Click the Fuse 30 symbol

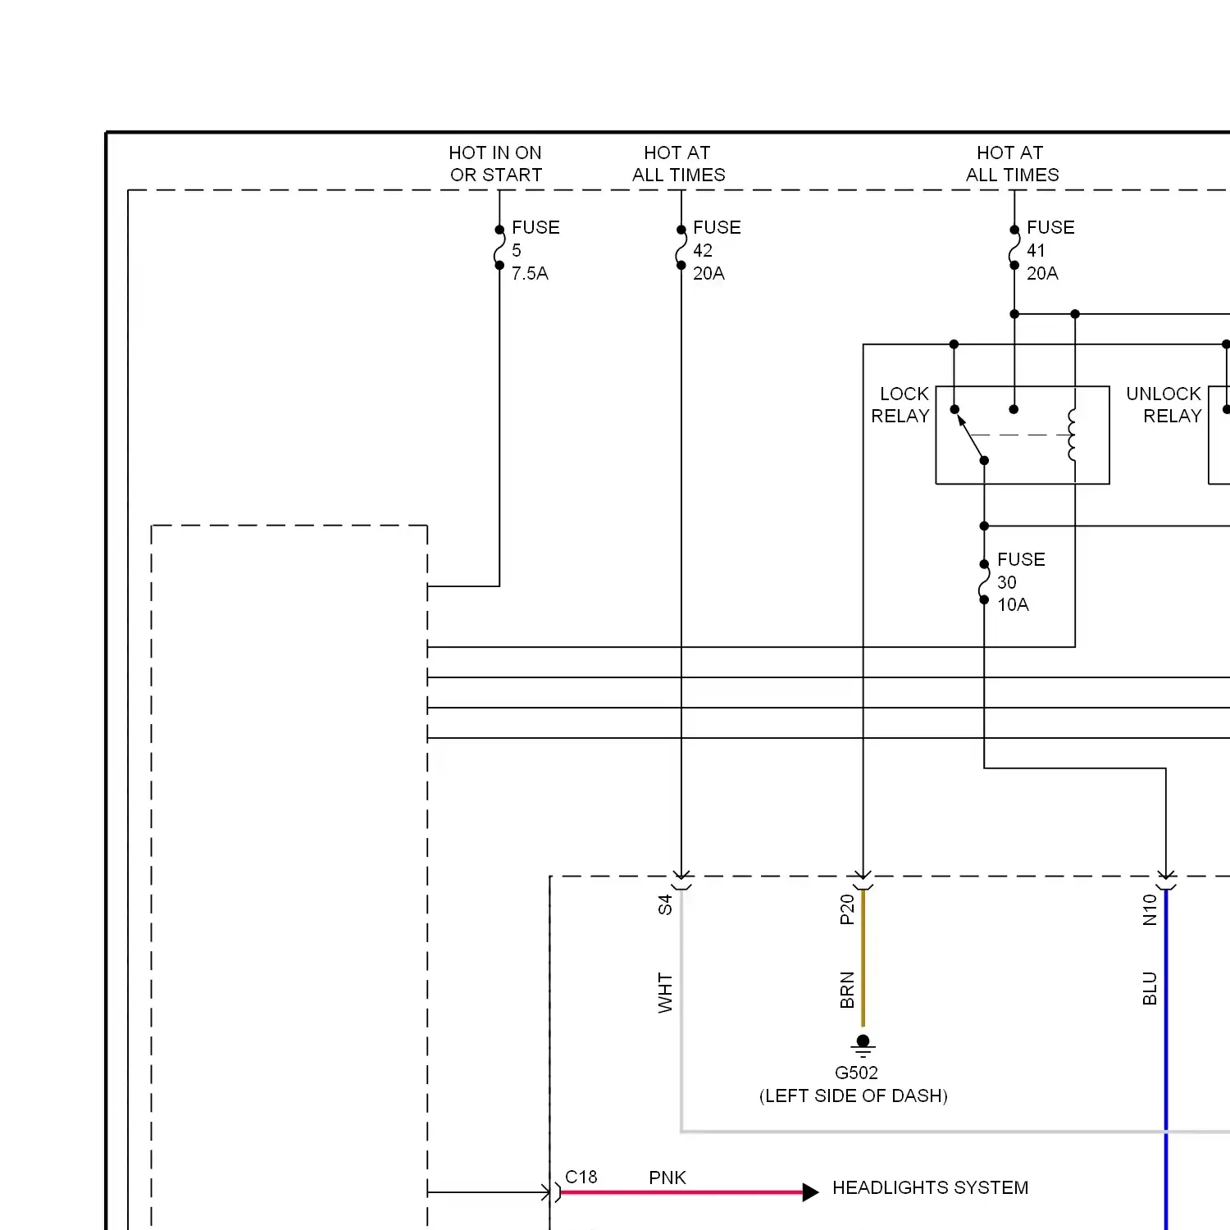[x=984, y=582]
